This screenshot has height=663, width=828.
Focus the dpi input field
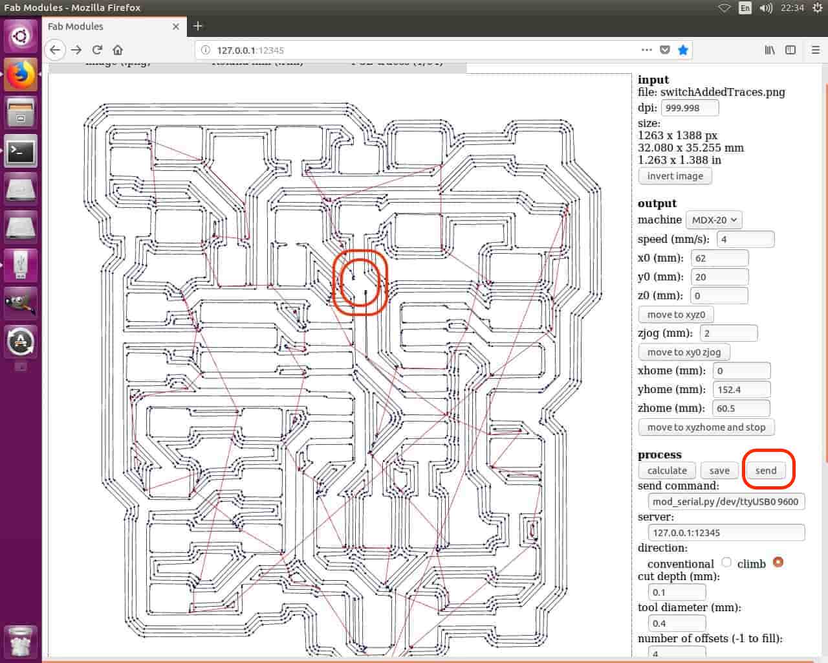690,108
